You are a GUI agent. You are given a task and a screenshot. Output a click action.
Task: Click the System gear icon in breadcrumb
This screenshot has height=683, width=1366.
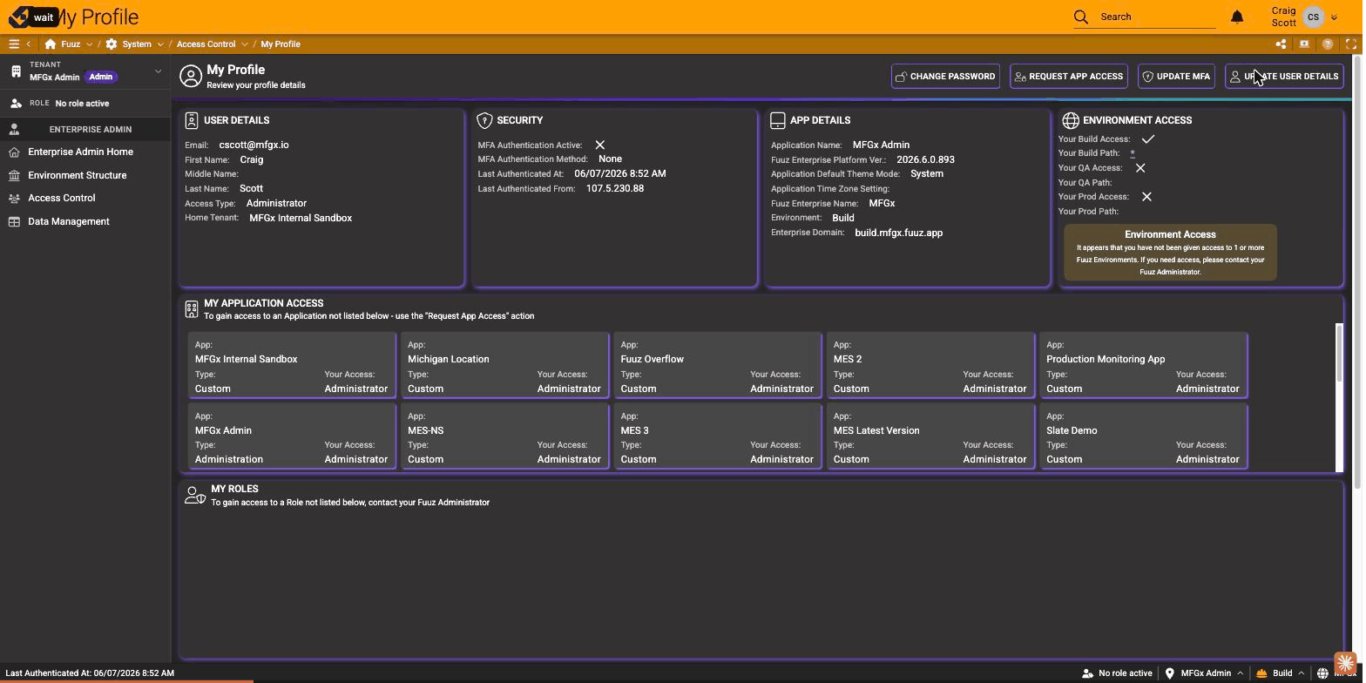112,44
